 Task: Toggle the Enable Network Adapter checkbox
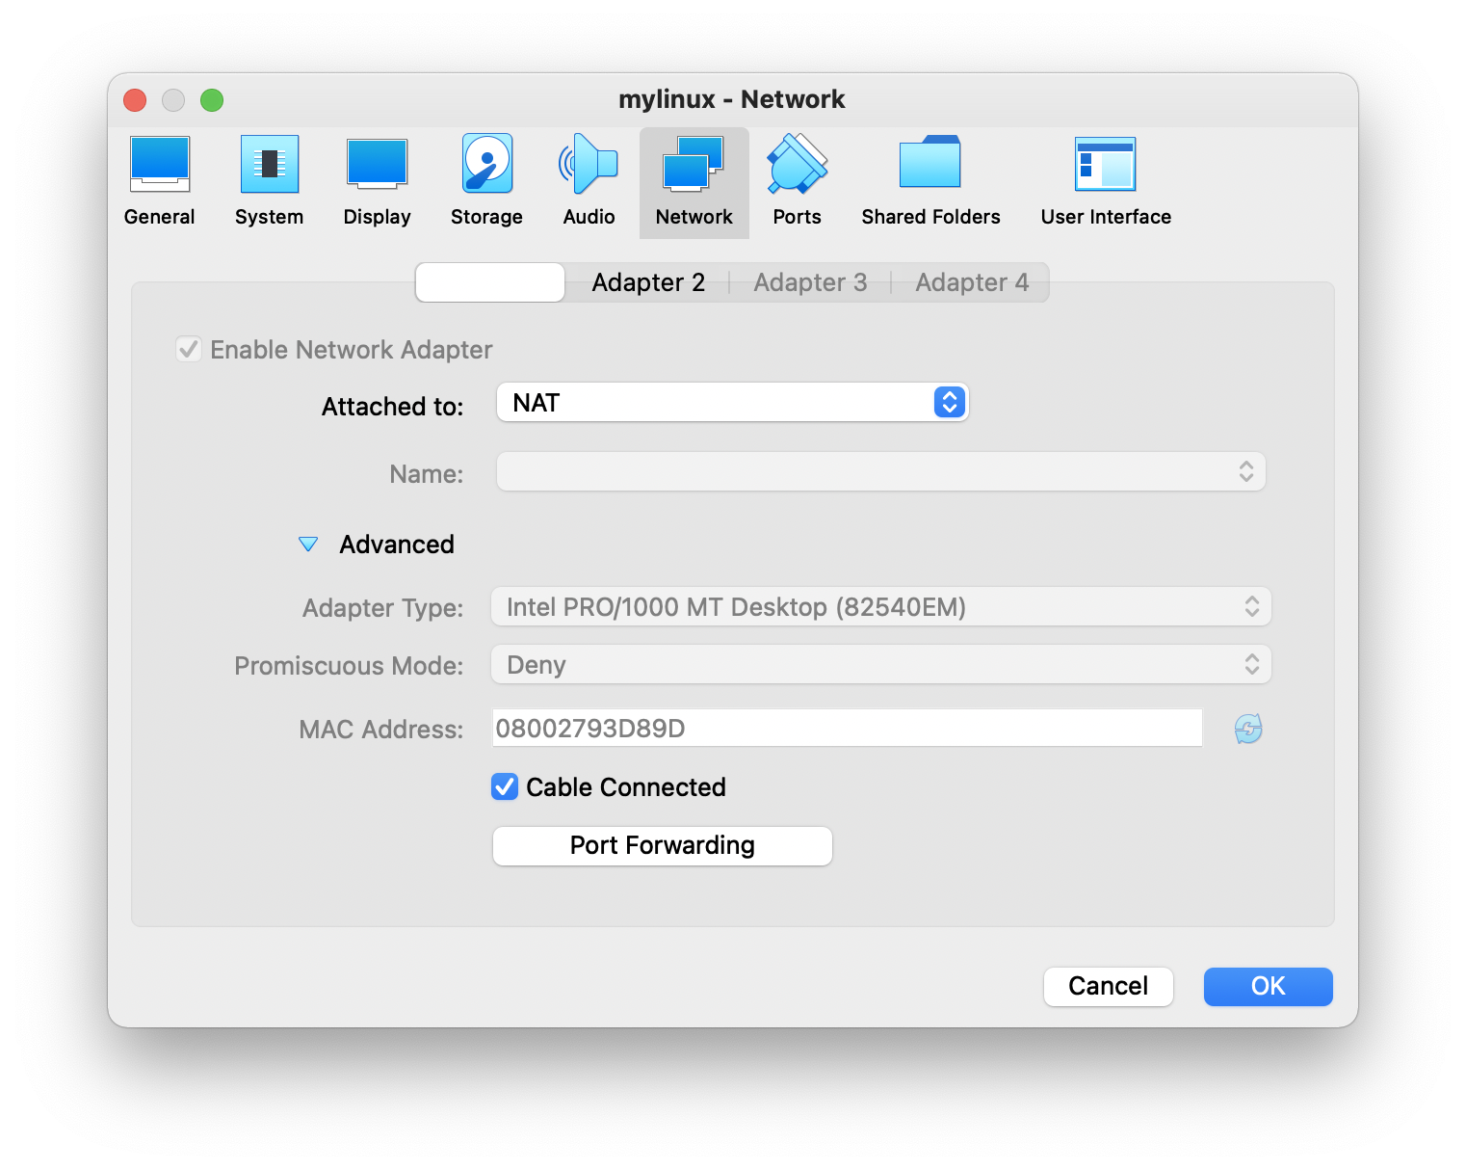[x=189, y=349]
